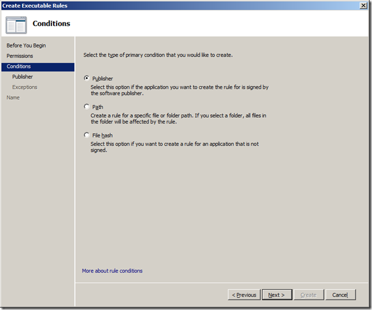The width and height of the screenshot is (372, 310).
Task: Click the greyed-out Create button
Action: click(x=308, y=295)
